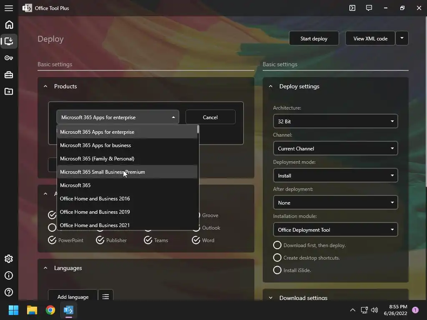Open the Architecture 32 Bit dropdown

click(335, 121)
